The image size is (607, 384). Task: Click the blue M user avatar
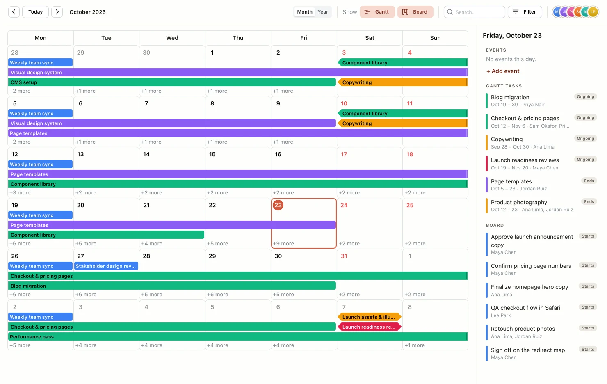click(x=557, y=12)
